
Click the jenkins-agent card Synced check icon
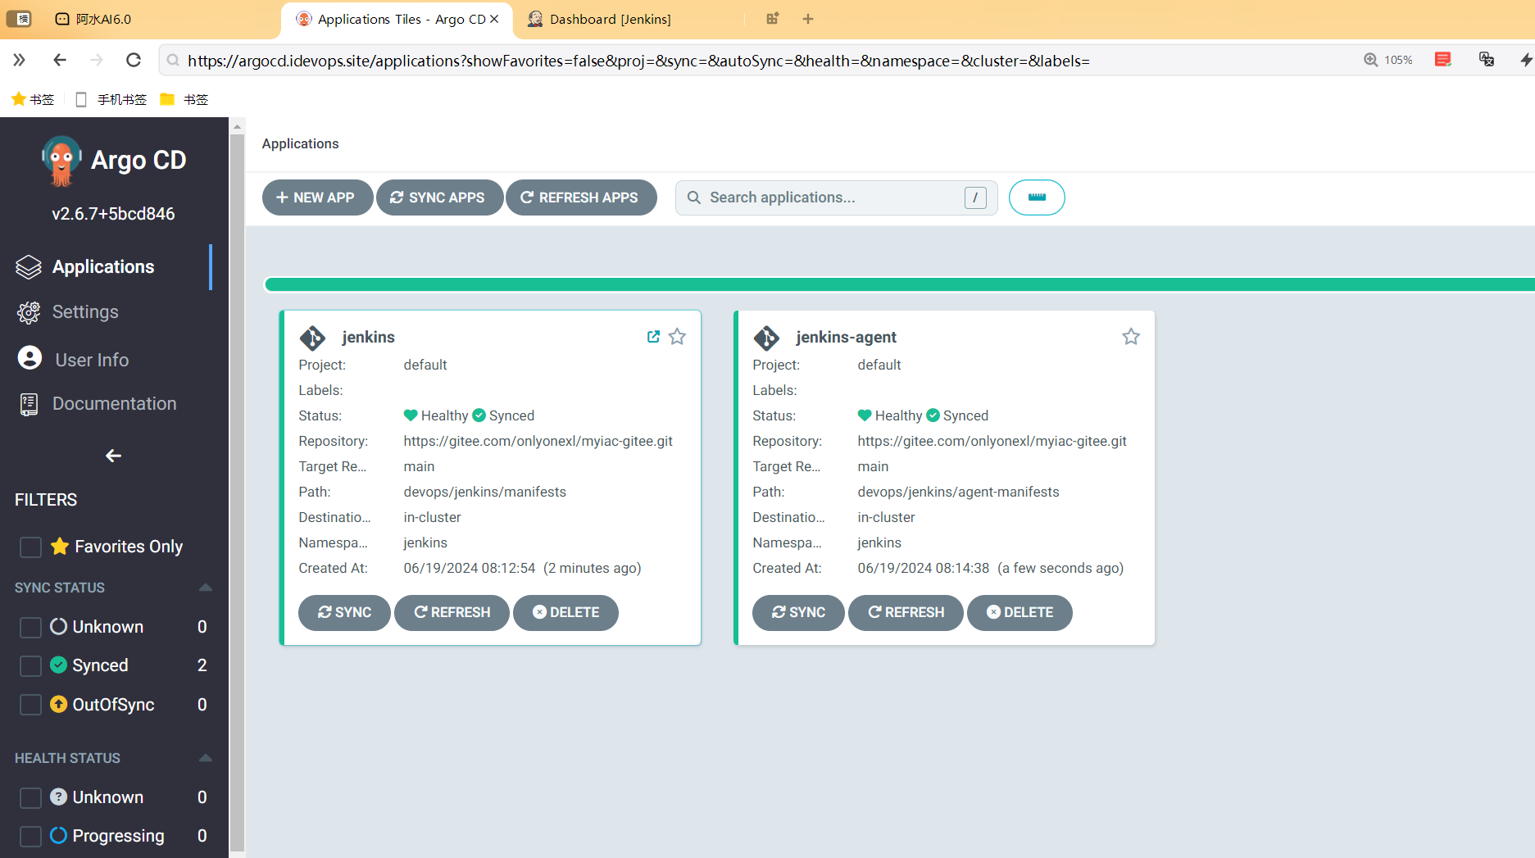point(933,415)
